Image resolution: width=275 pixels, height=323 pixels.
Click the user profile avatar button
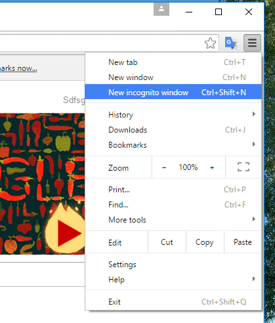(x=161, y=9)
